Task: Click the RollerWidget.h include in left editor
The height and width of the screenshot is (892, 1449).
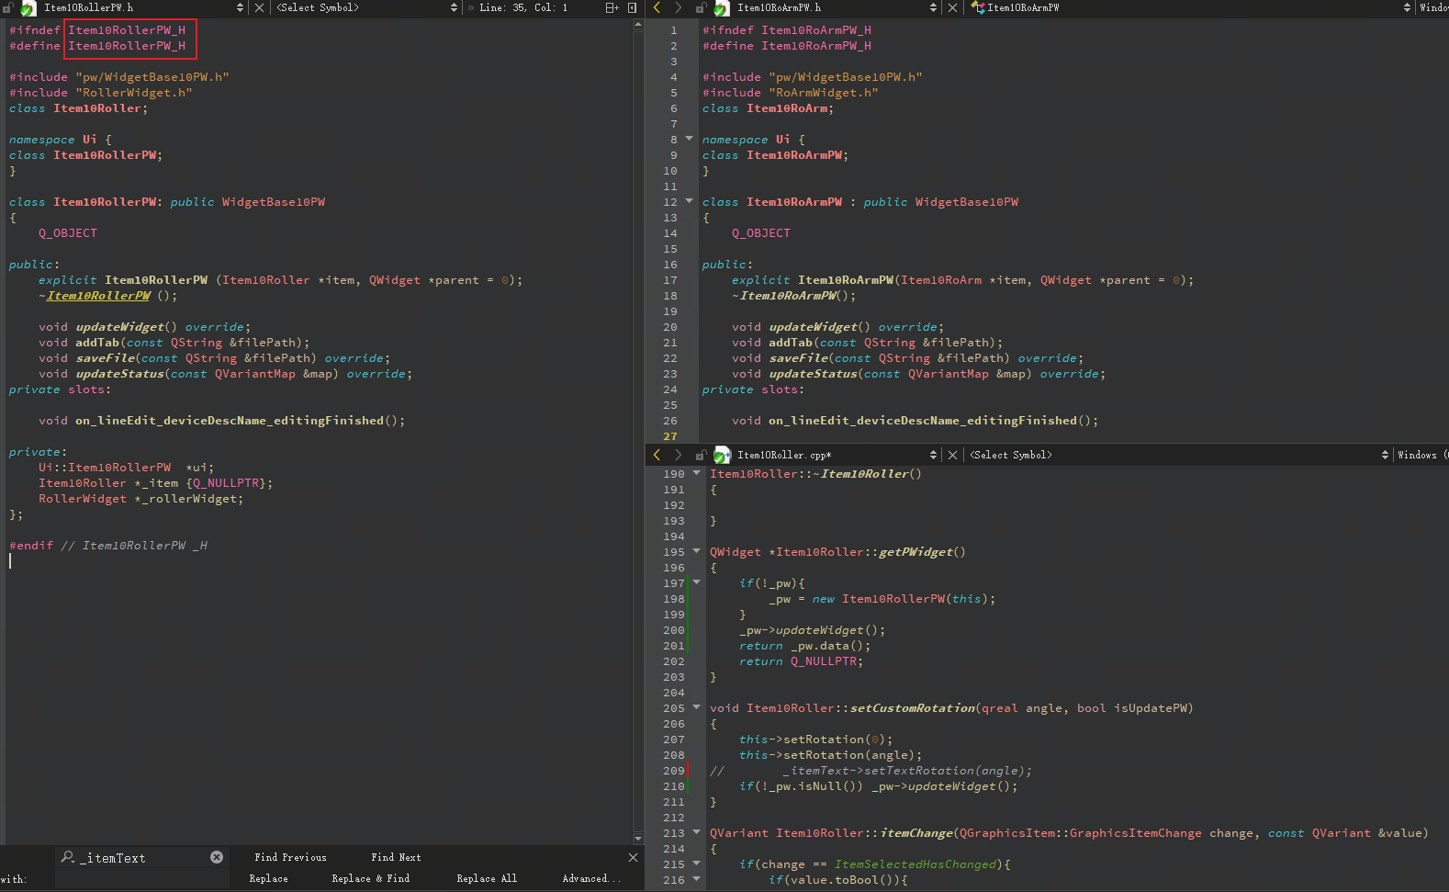Action: coord(134,93)
